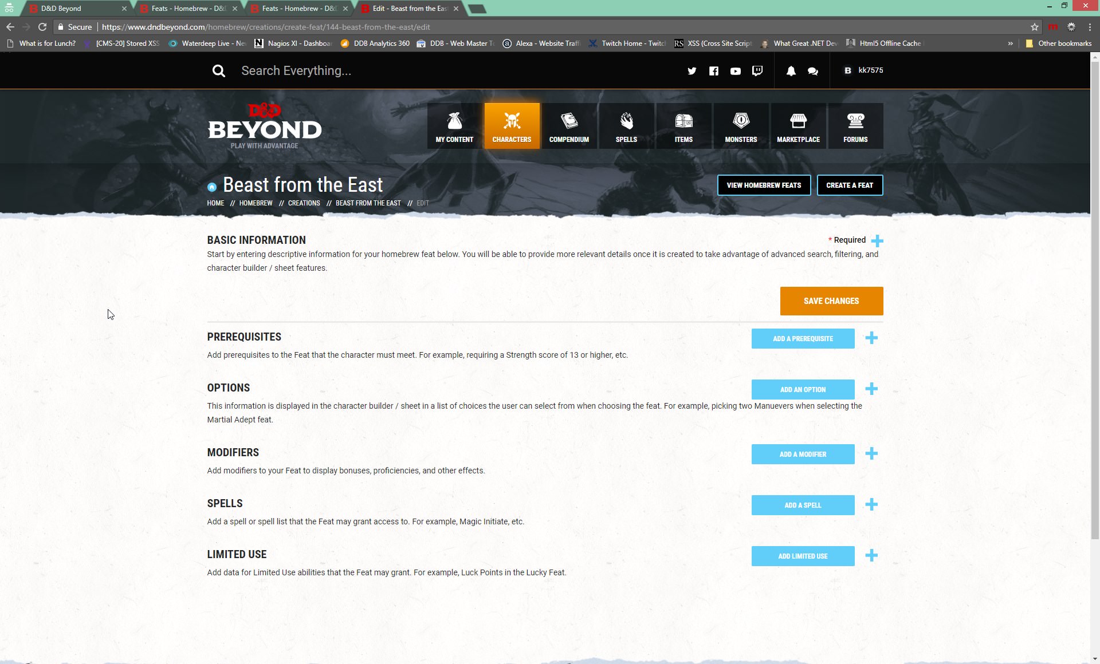Screen dimensions: 1100x664
Task: Open Other bookmarks folder
Action: coord(1059,44)
